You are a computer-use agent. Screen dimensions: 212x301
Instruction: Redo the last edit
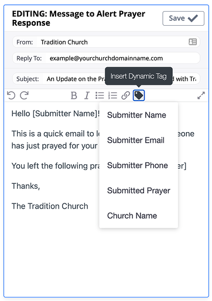coord(25,95)
